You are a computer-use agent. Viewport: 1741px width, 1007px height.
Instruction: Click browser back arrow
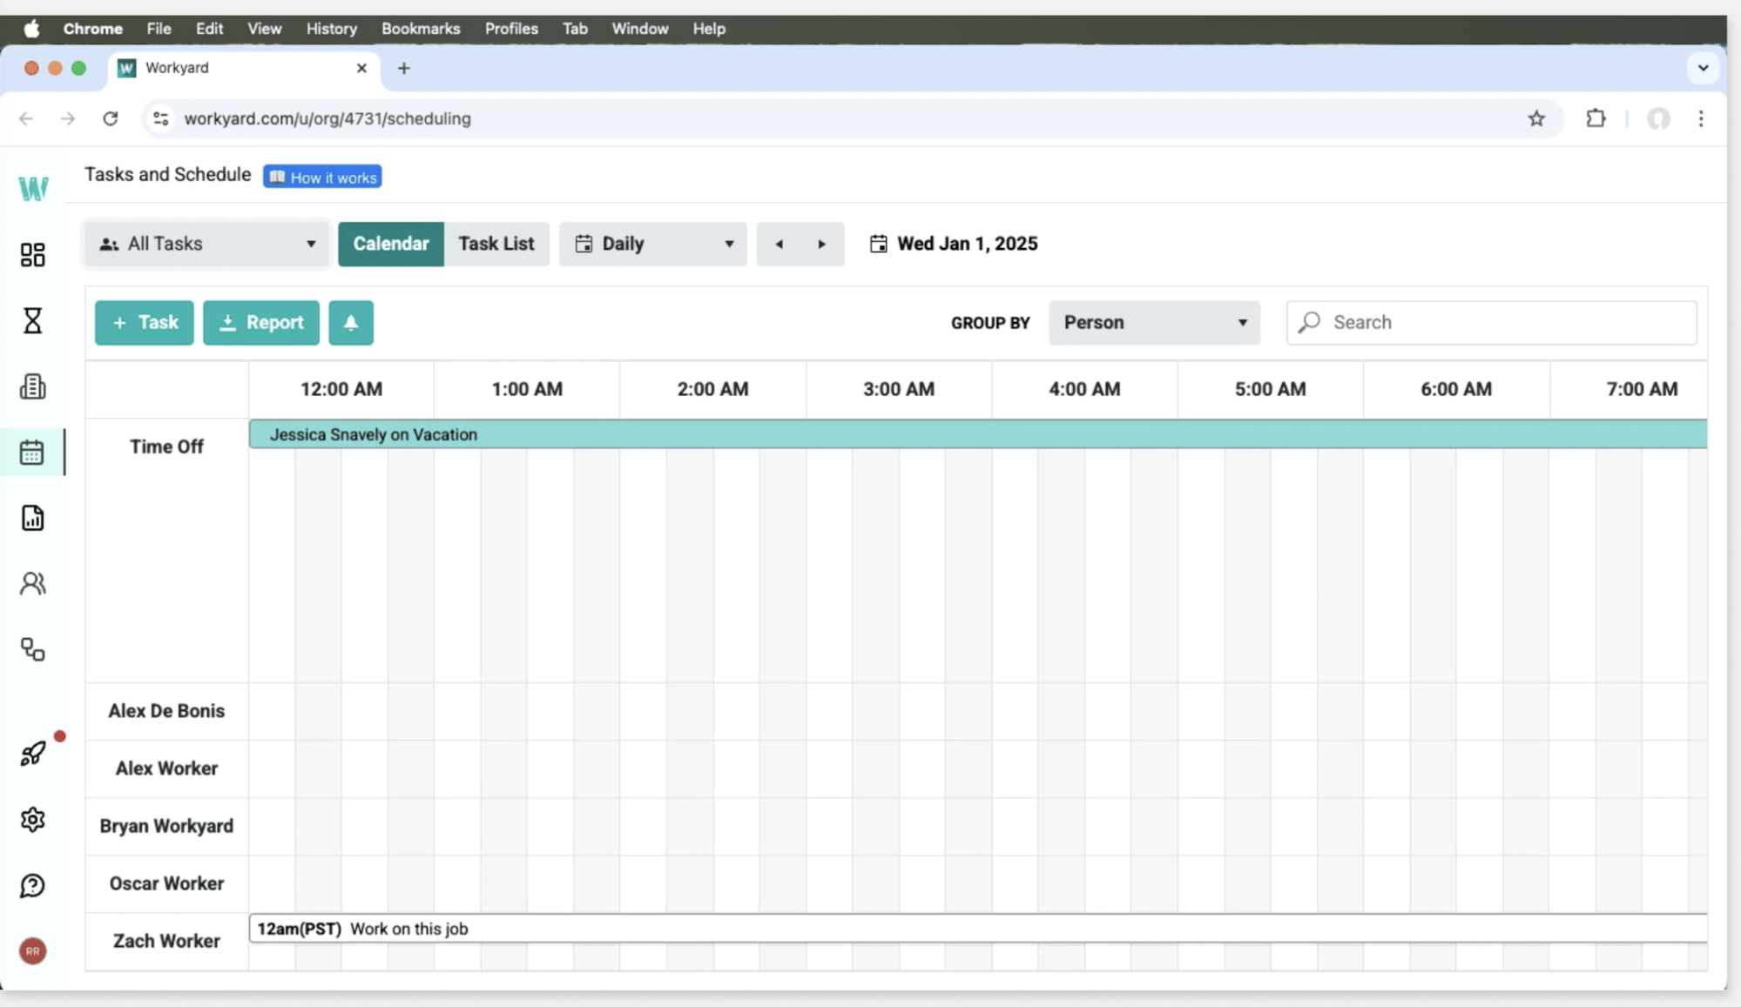26,118
